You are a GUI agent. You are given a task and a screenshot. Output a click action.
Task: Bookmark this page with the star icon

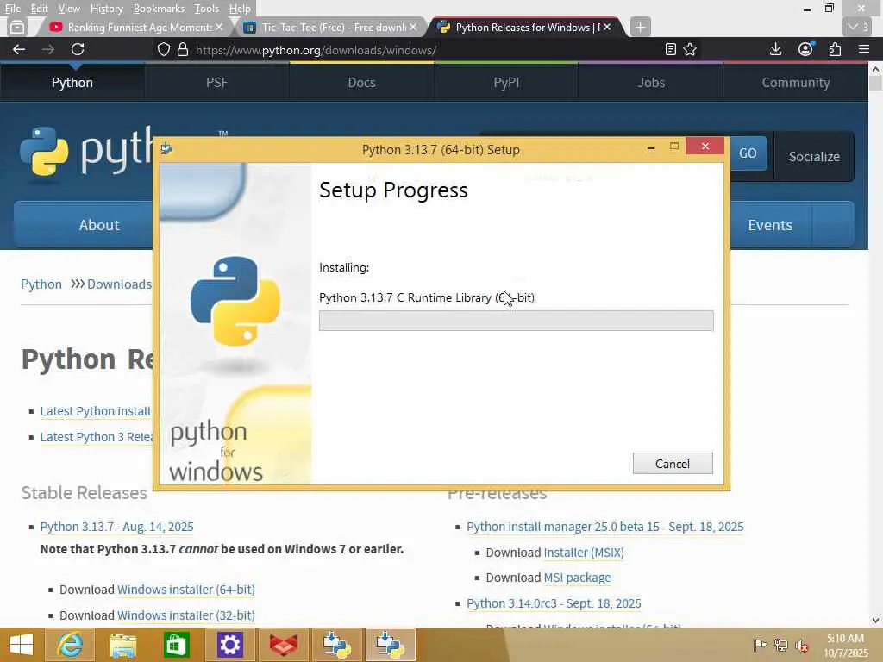point(690,49)
